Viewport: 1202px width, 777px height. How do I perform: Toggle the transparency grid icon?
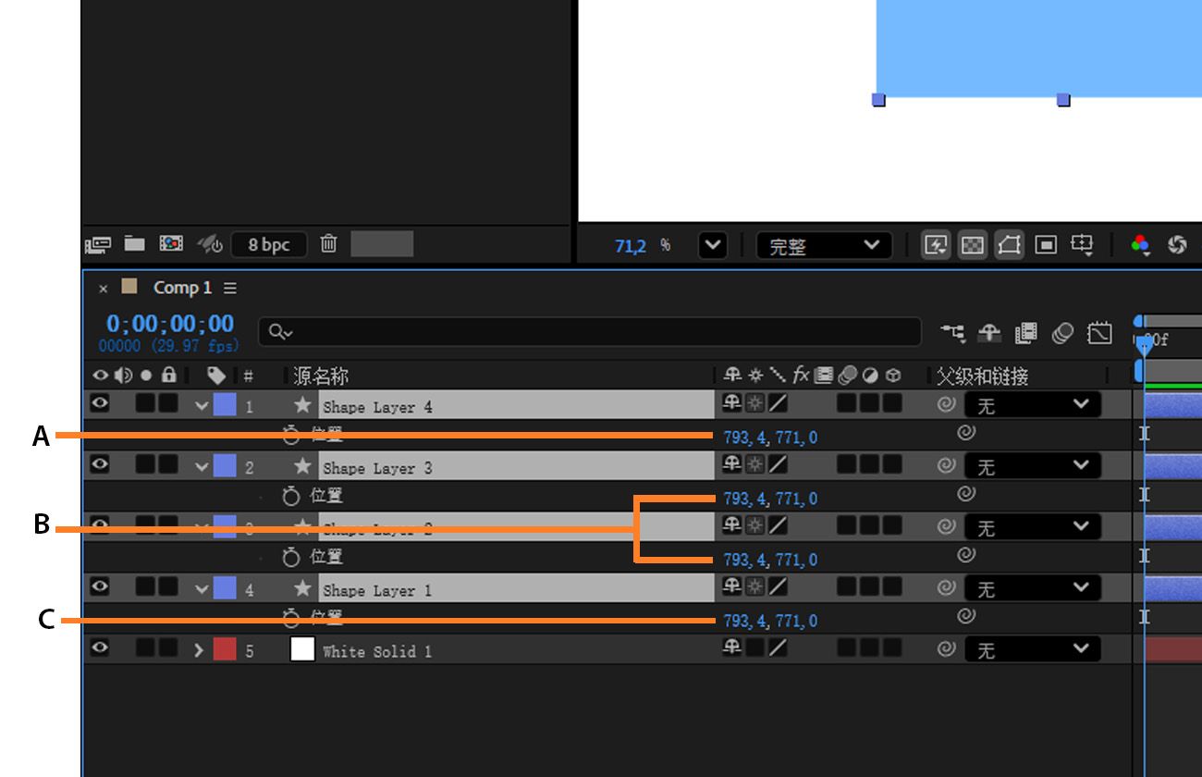(972, 245)
